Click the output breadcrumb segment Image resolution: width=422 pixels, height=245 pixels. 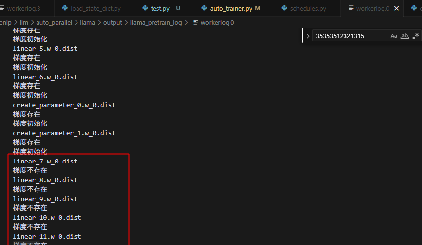click(x=113, y=23)
